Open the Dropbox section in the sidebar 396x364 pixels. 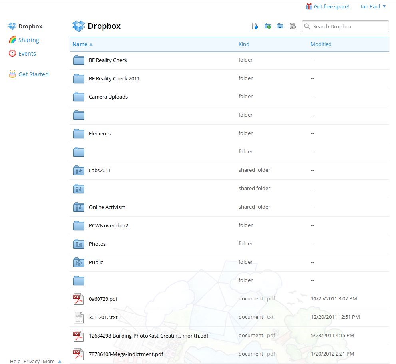[30, 26]
